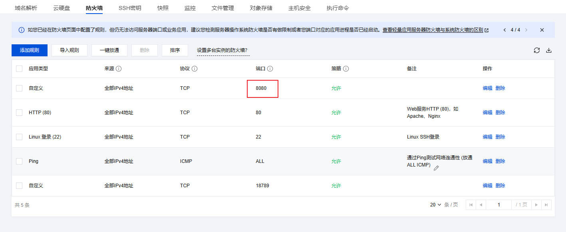Click the refresh icon above the rules table

click(x=536, y=50)
